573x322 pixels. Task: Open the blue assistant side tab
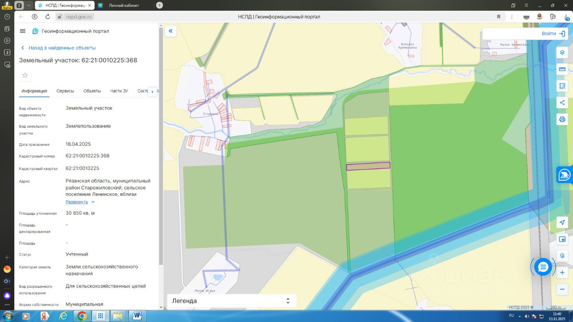pyautogui.click(x=565, y=174)
